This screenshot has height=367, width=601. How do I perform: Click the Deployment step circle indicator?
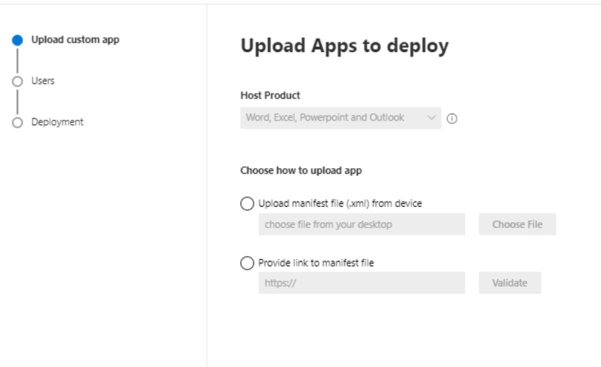click(x=18, y=123)
